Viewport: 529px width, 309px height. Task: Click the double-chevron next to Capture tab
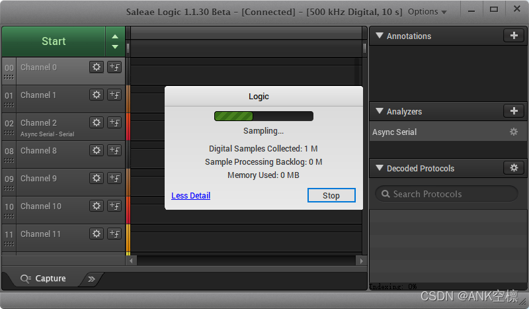coord(91,279)
